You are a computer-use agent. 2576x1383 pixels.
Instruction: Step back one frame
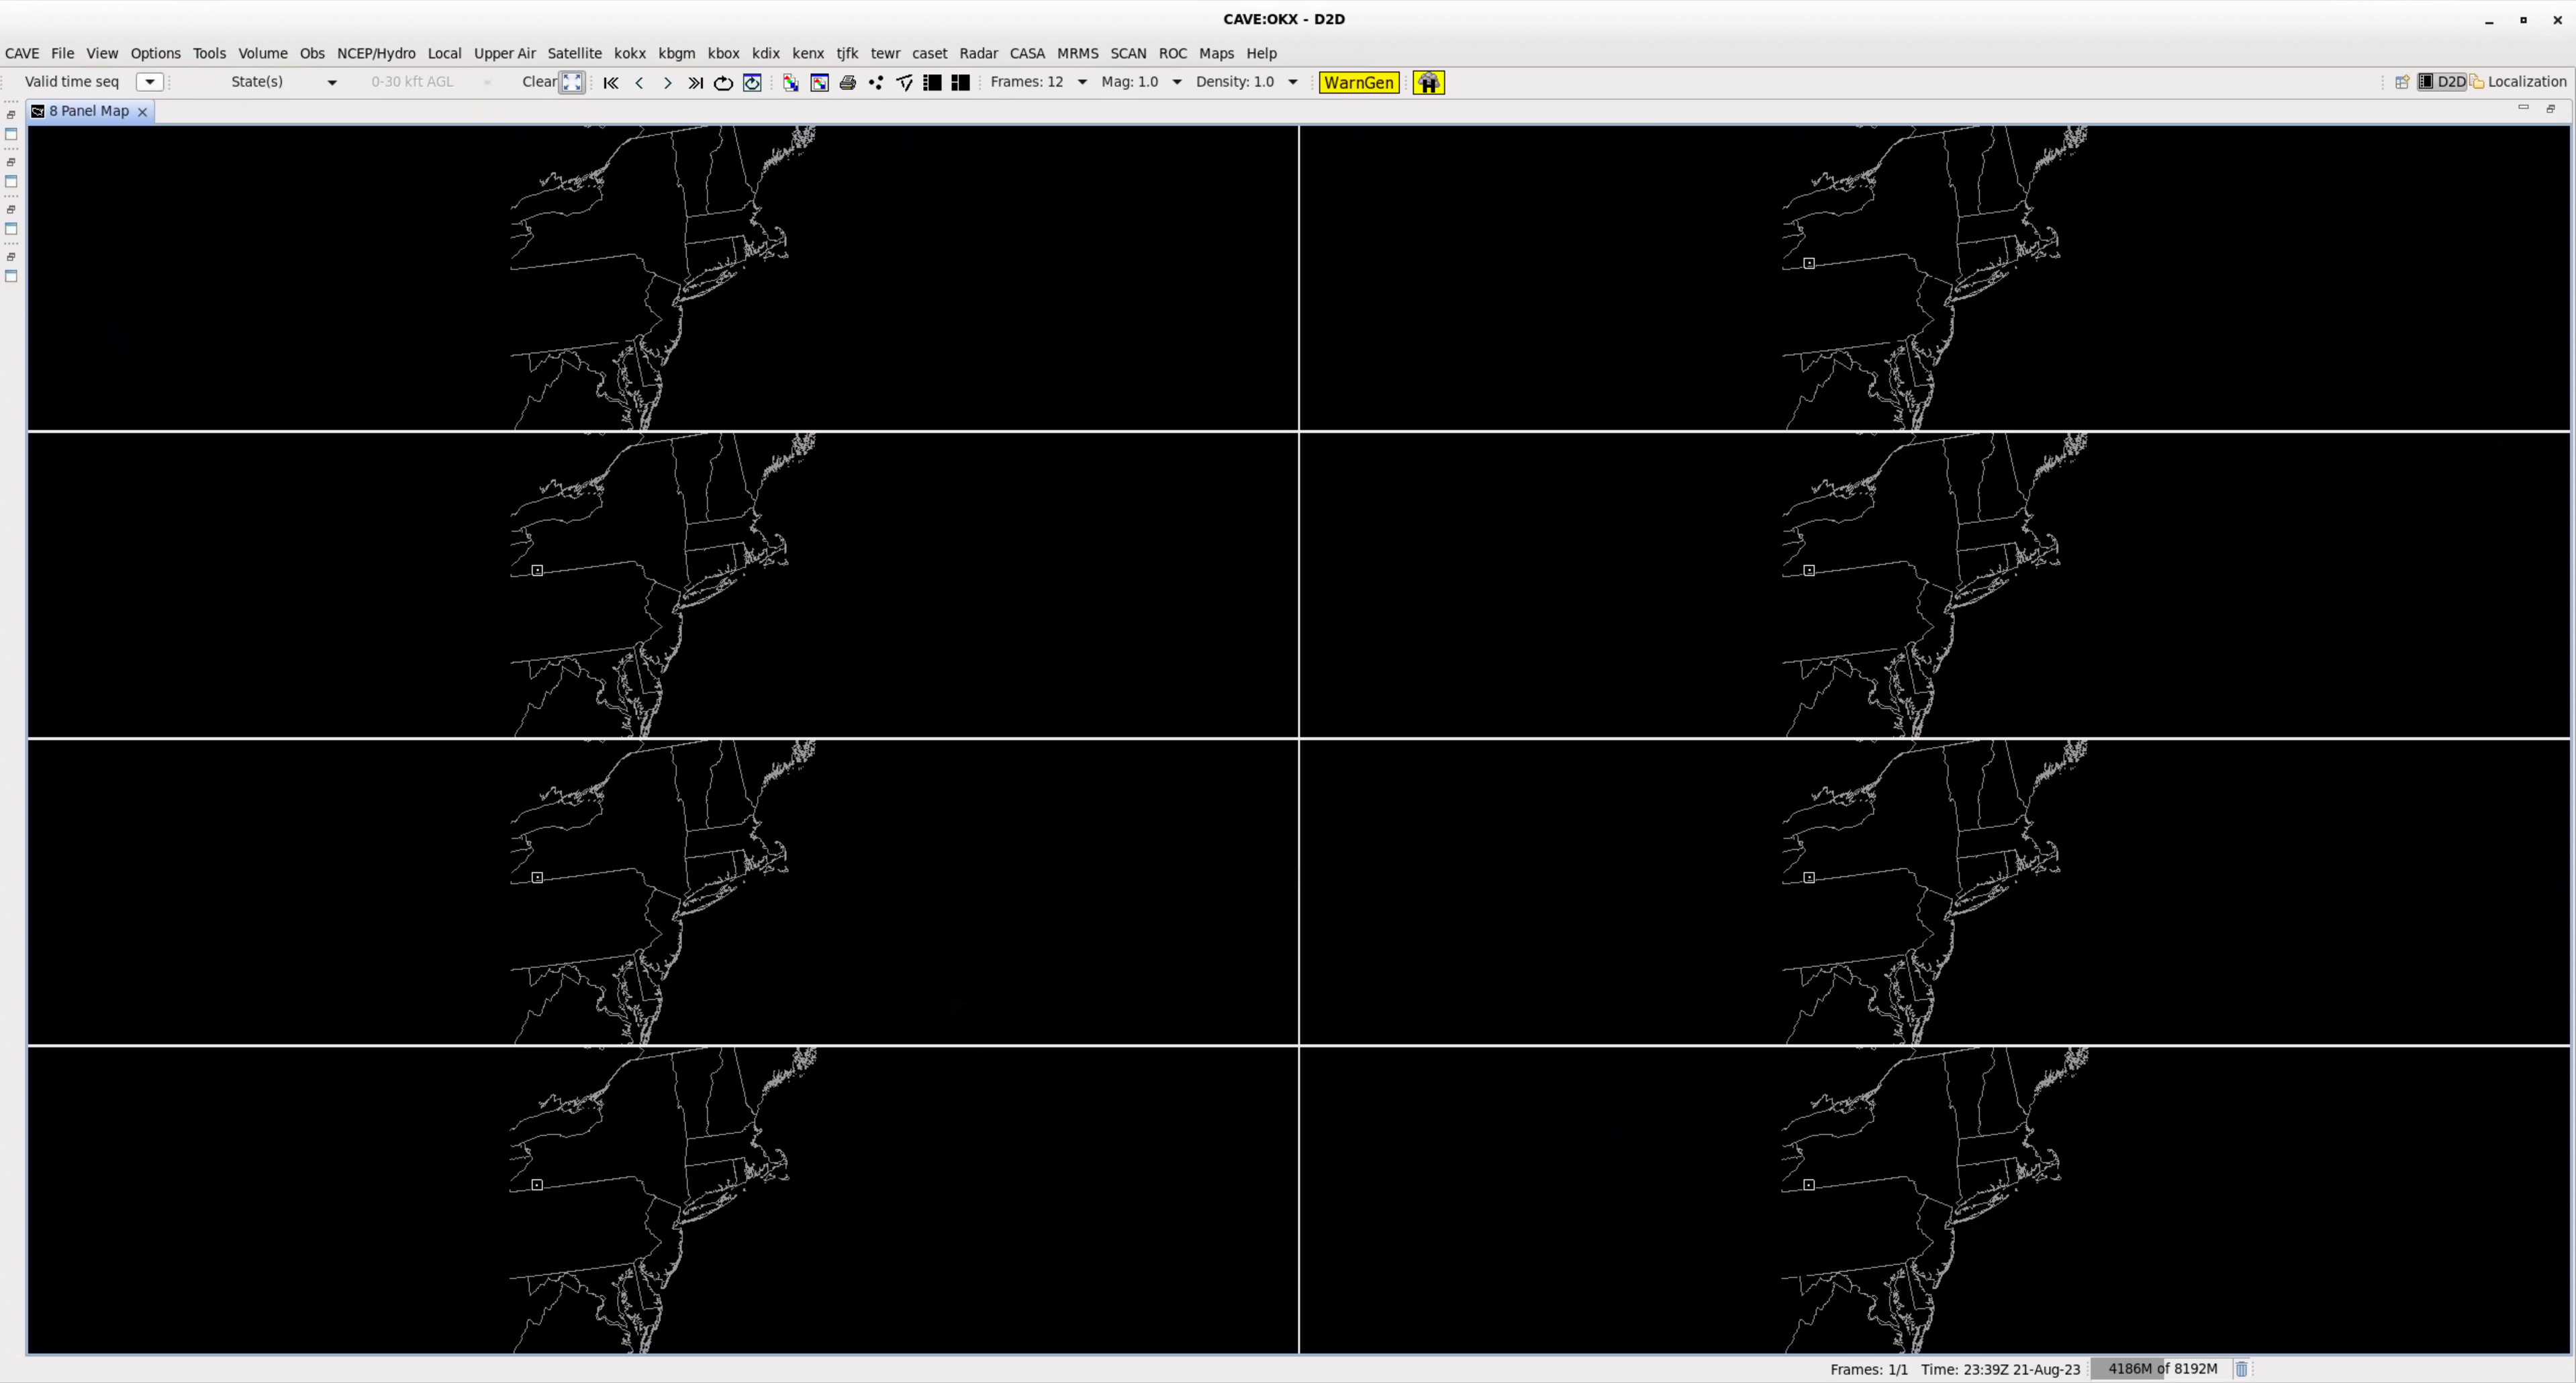(639, 83)
